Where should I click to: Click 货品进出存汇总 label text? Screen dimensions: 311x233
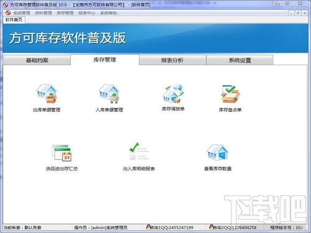click(62, 168)
